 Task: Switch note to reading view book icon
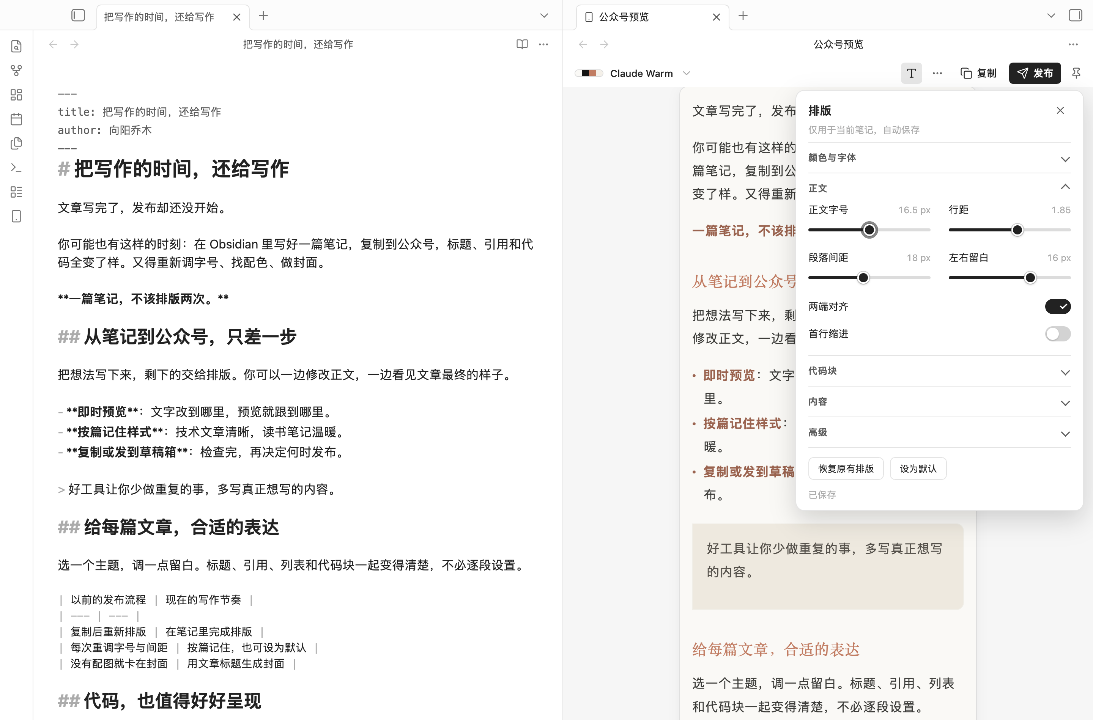[522, 44]
